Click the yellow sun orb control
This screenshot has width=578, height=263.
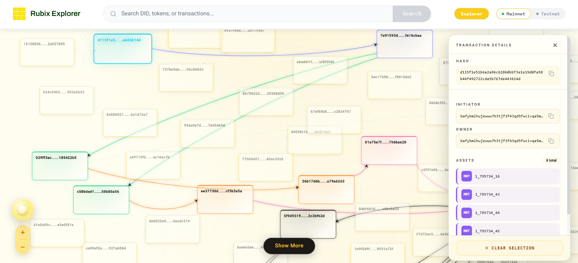[23, 209]
